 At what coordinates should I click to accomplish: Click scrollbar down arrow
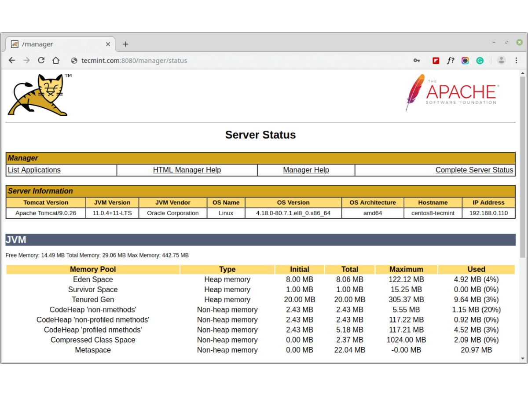click(523, 358)
